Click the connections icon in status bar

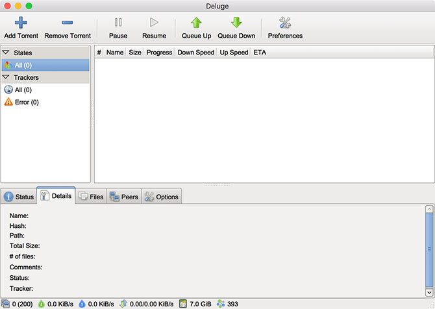5,304
